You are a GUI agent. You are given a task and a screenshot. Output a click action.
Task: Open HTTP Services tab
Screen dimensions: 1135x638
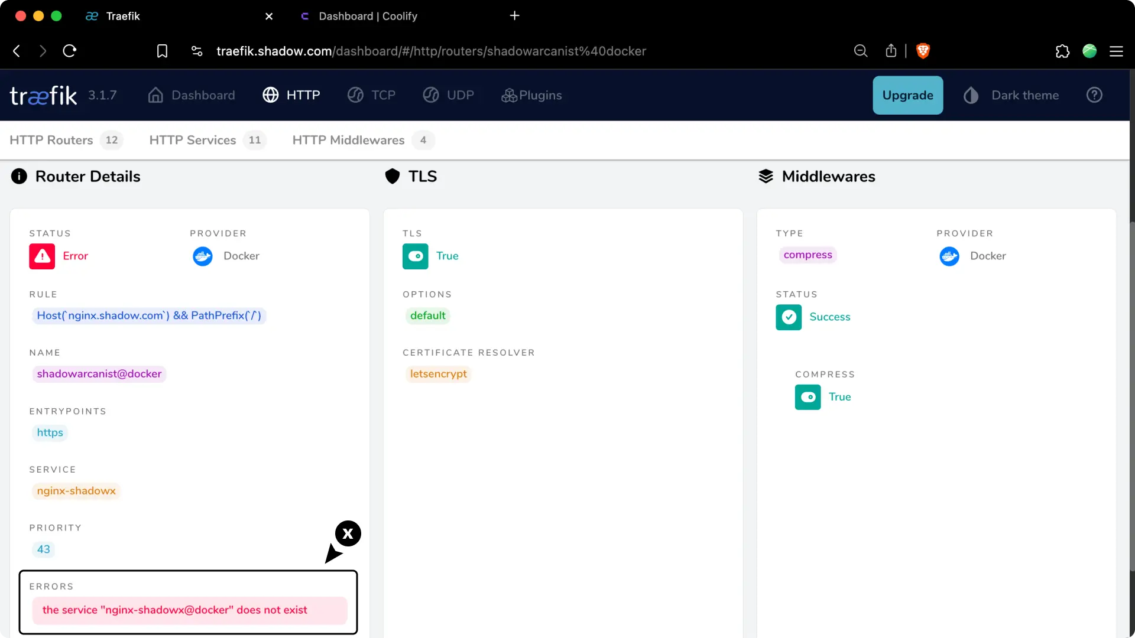[x=207, y=140]
